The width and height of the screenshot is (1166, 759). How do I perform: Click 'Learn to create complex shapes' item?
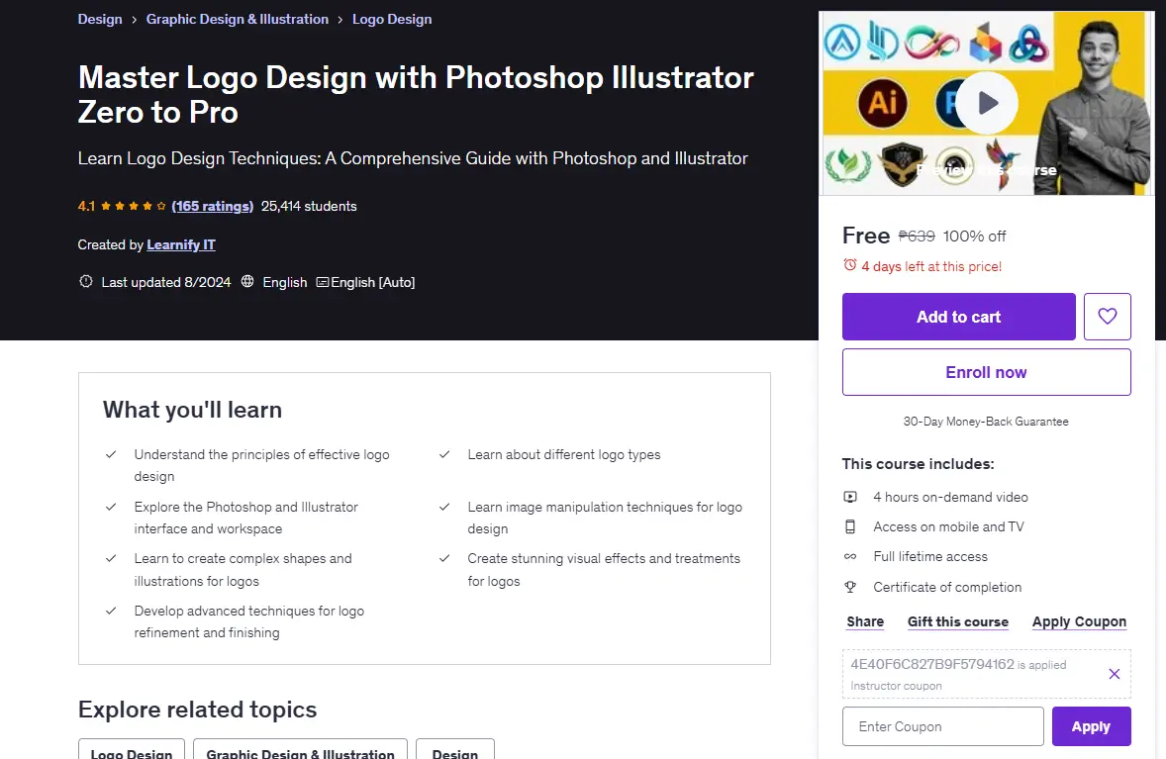243,569
